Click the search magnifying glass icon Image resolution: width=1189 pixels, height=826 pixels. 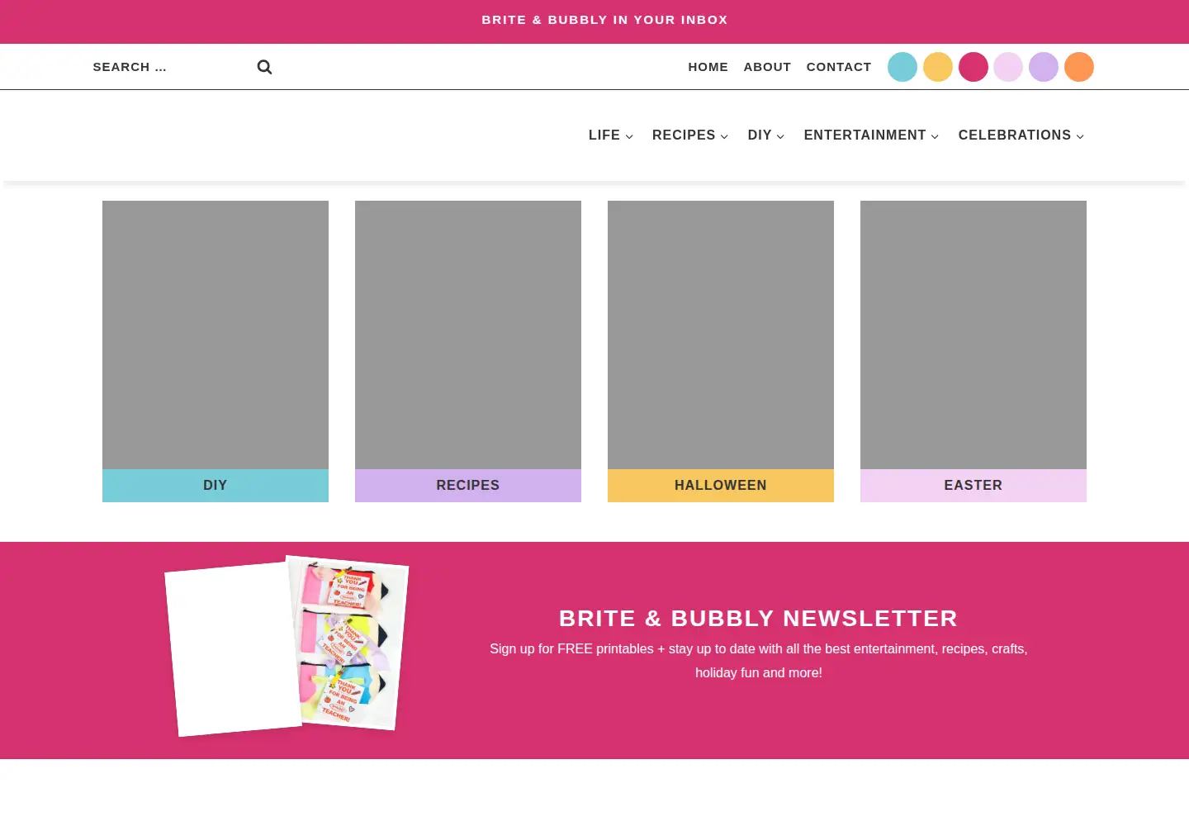pos(264,67)
